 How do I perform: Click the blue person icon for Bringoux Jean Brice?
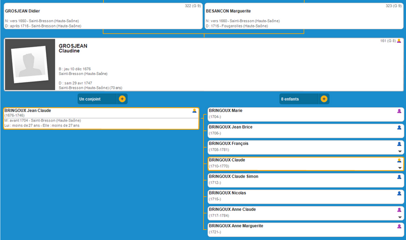pyautogui.click(x=399, y=127)
